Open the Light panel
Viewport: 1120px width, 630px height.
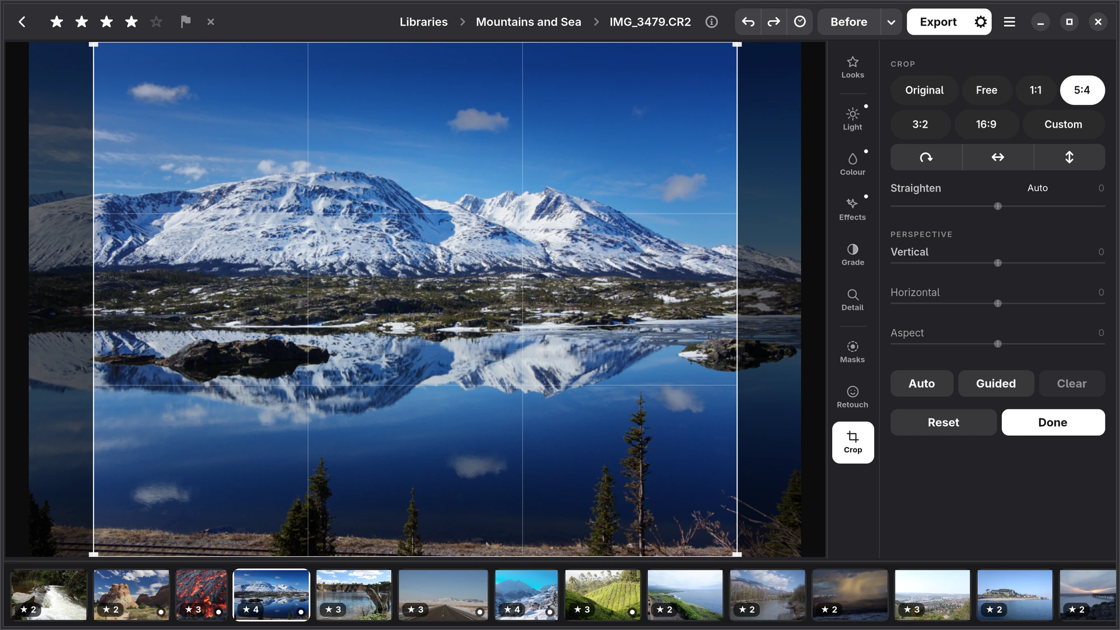click(x=852, y=119)
